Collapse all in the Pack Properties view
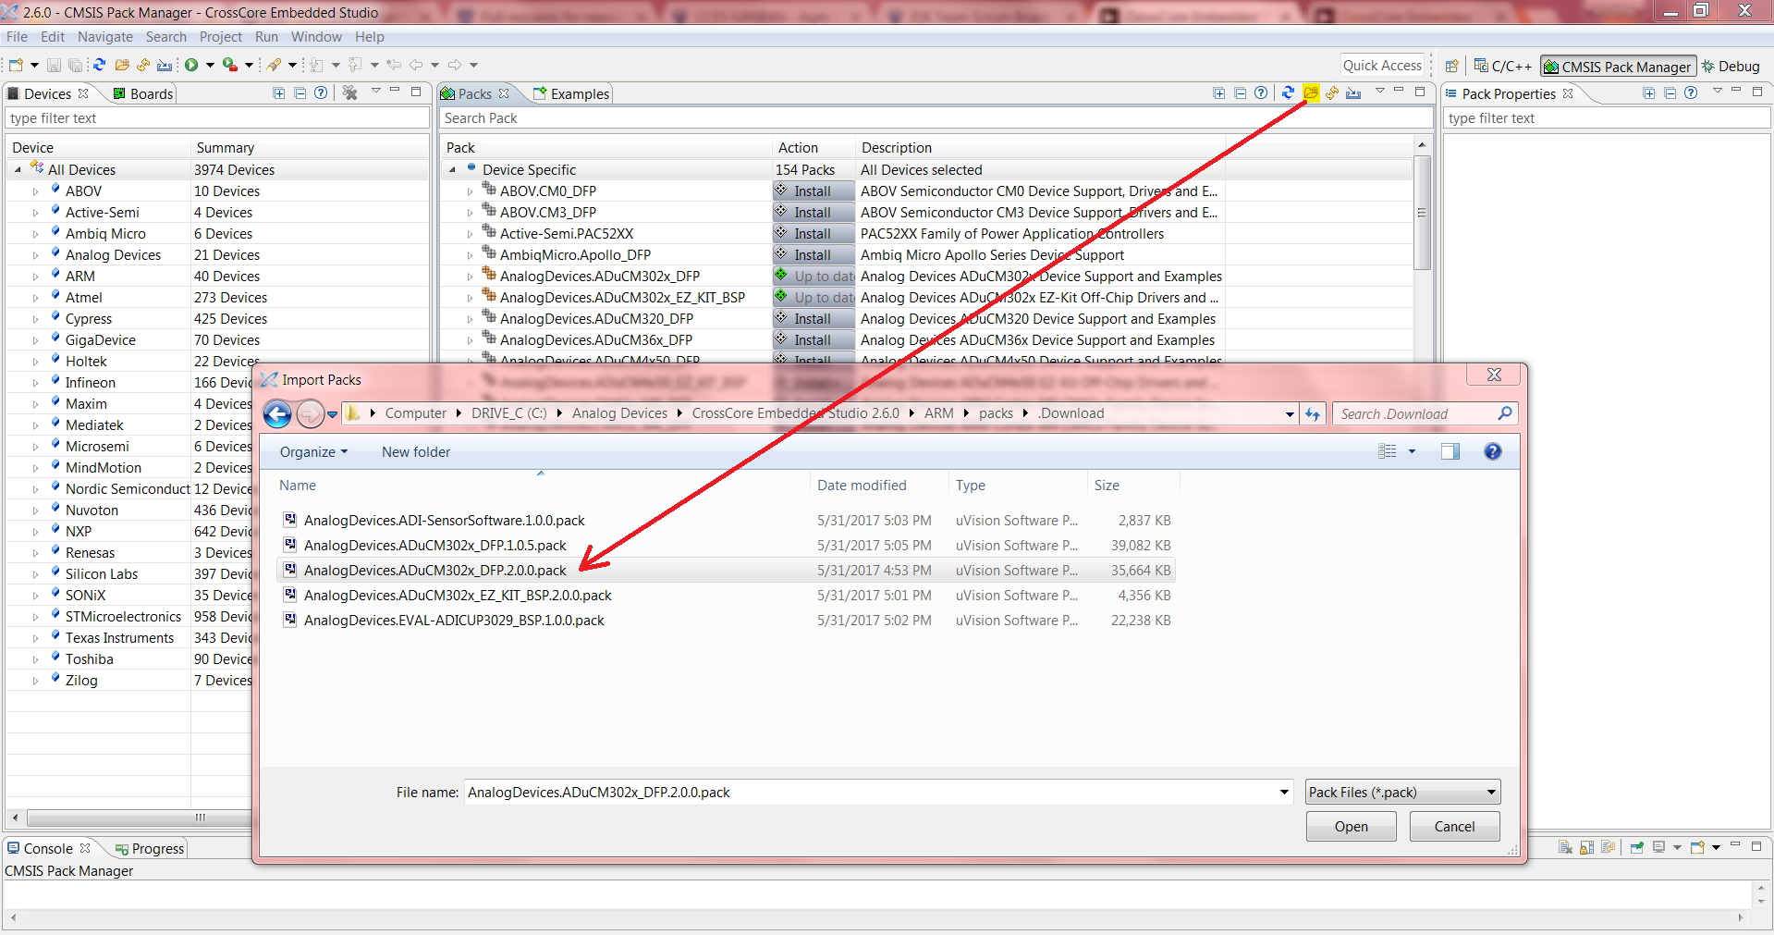 click(1670, 93)
